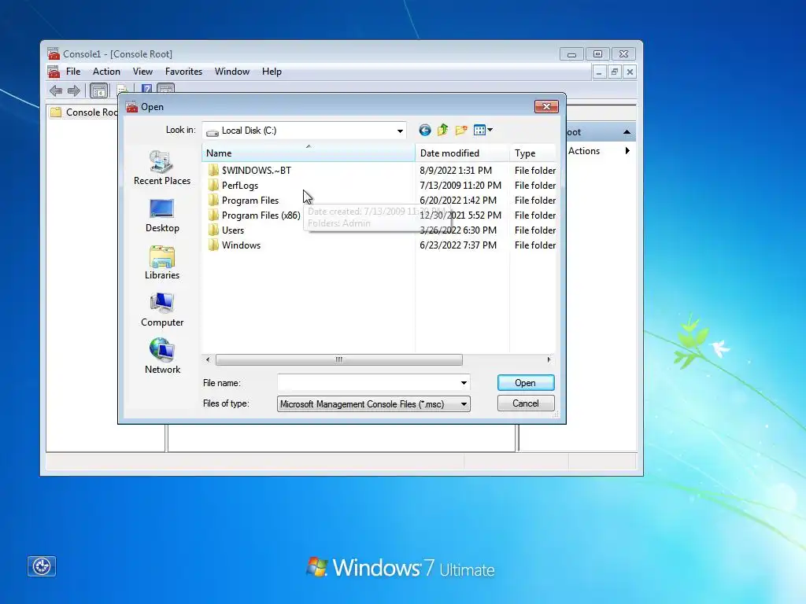Image resolution: width=806 pixels, height=604 pixels.
Task: Create a new folder using the toolbar icon
Action: point(461,130)
